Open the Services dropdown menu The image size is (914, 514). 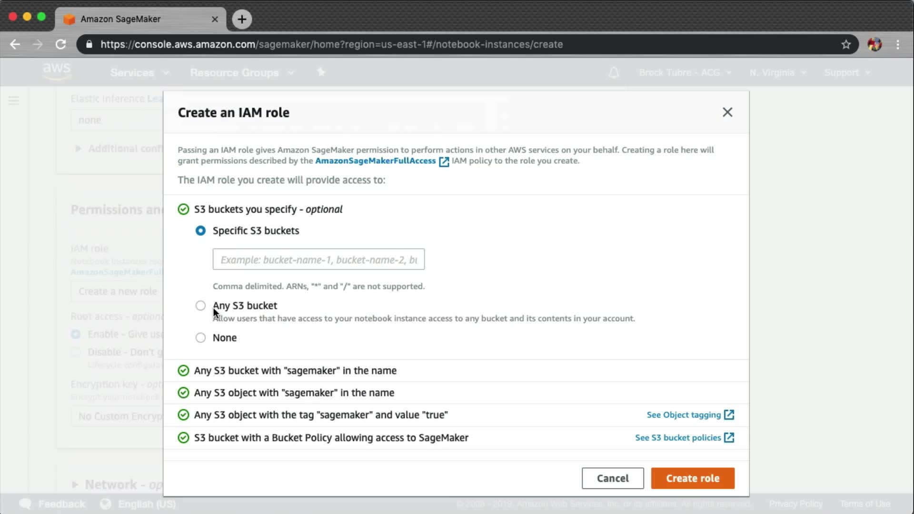[139, 73]
